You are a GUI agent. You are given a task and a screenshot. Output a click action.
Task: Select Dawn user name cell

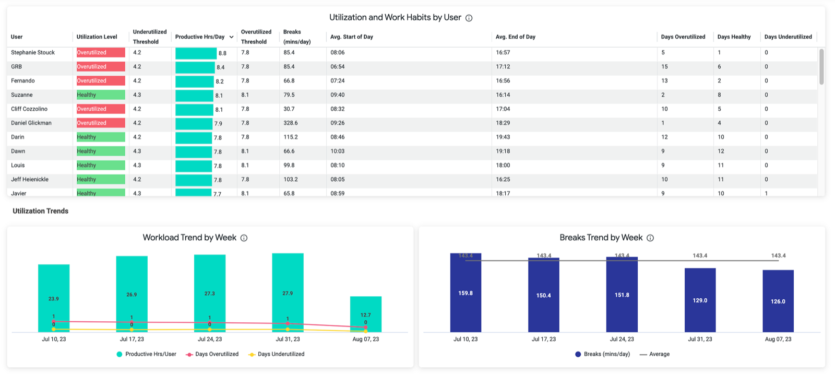click(x=18, y=151)
